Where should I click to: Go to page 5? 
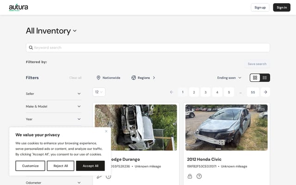(x=229, y=92)
